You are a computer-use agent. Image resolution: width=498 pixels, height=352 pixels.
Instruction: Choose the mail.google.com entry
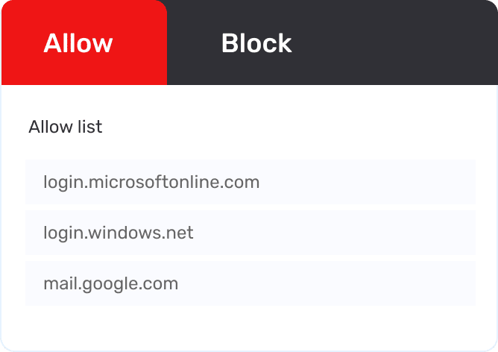[250, 283]
